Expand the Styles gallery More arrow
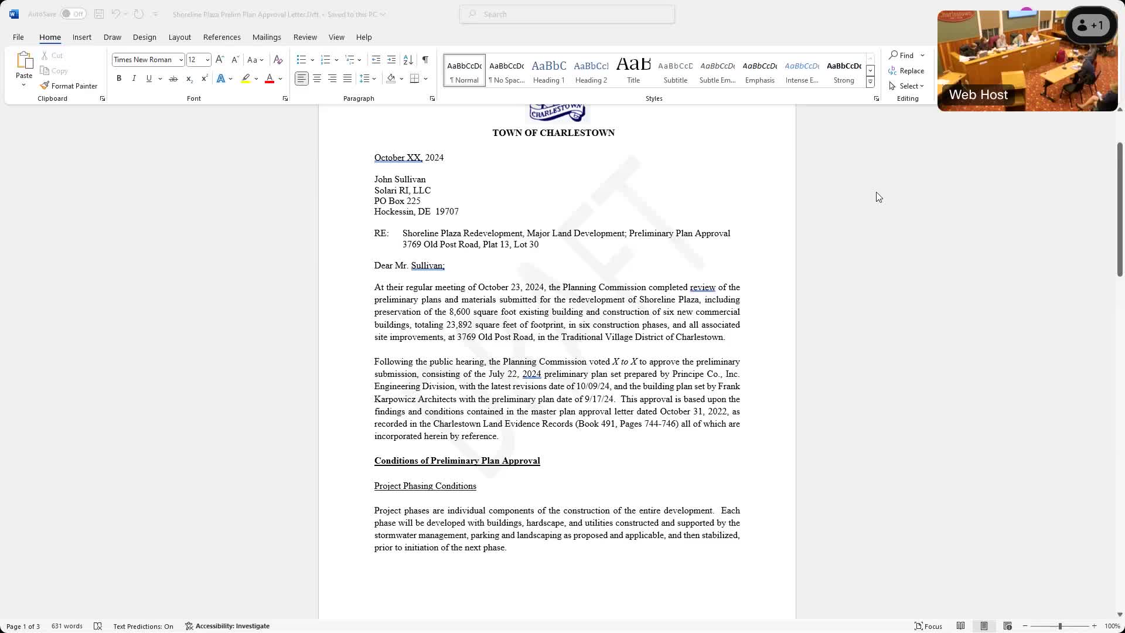Viewport: 1125px width, 633px height. 870,83
